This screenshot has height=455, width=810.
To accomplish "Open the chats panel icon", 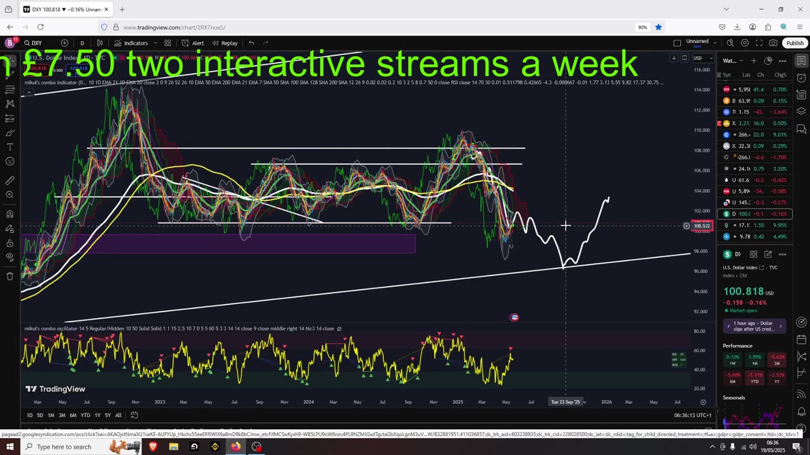I will (x=801, y=128).
